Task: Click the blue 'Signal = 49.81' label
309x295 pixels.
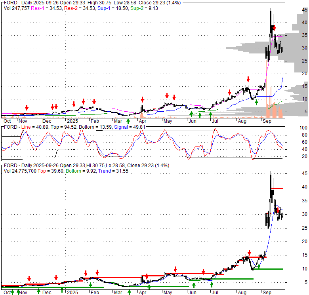Action: [130, 127]
